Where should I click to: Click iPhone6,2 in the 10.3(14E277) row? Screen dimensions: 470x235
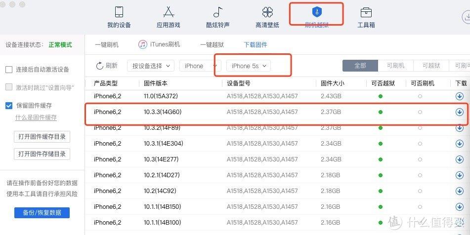click(x=107, y=159)
